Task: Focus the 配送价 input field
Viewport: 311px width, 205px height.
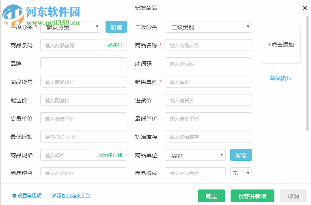Action: tap(84, 100)
